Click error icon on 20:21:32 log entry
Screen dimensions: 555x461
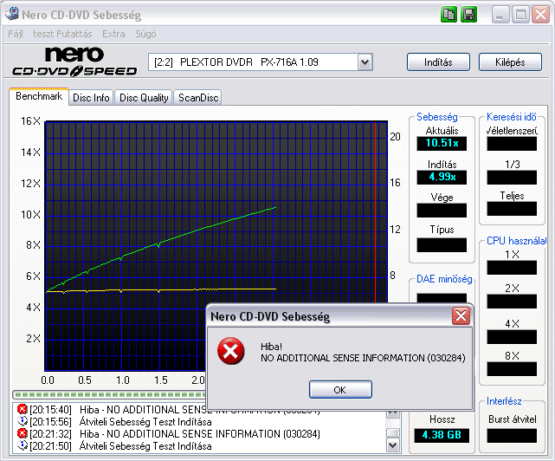pyautogui.click(x=23, y=433)
